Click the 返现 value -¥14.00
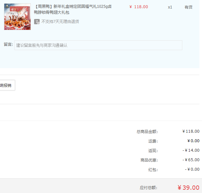Image resolution: width=202 pixels, height=193 pixels. click(x=191, y=150)
